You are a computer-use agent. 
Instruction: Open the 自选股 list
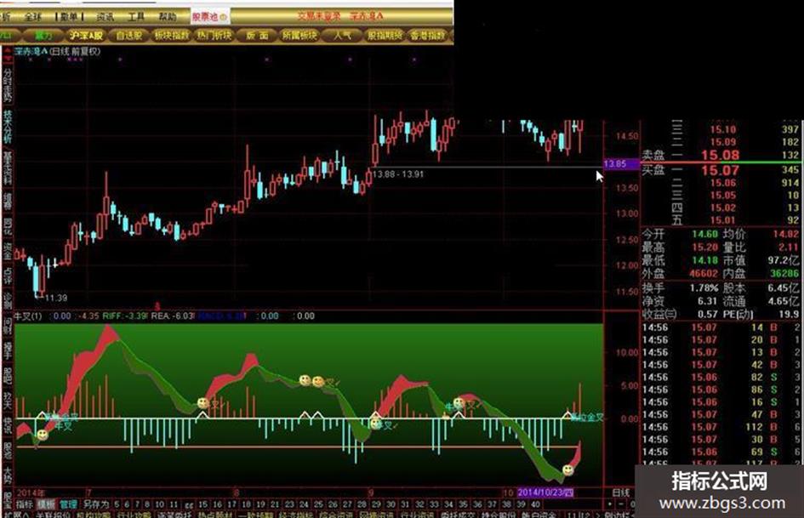[128, 36]
